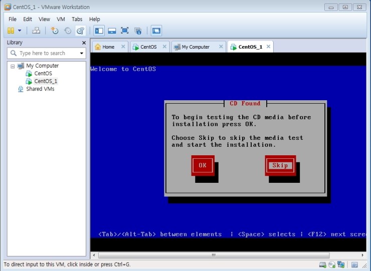Viewport: 371px width, 271px height.
Task: Click Skip to skip media test
Action: (280, 165)
